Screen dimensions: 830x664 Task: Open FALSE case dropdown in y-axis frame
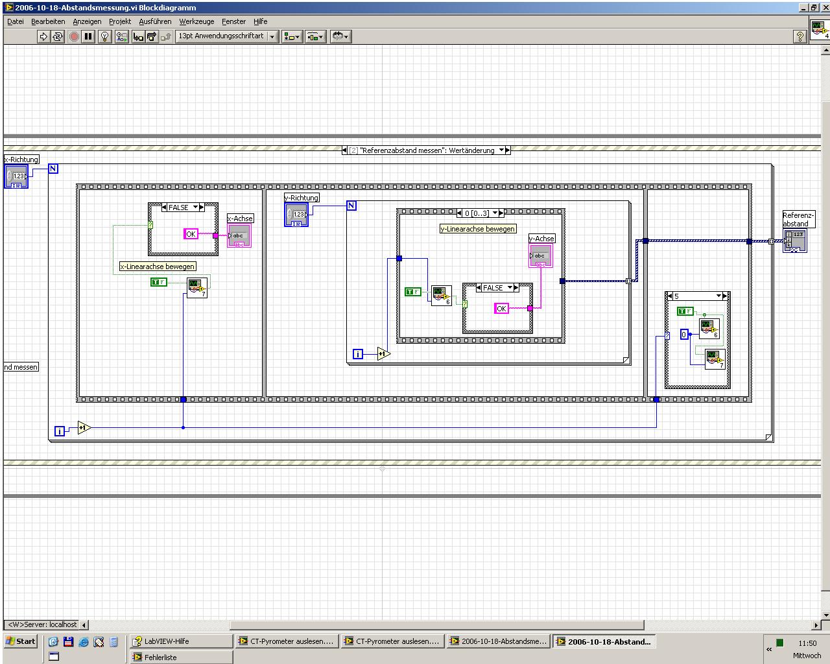pyautogui.click(x=509, y=288)
